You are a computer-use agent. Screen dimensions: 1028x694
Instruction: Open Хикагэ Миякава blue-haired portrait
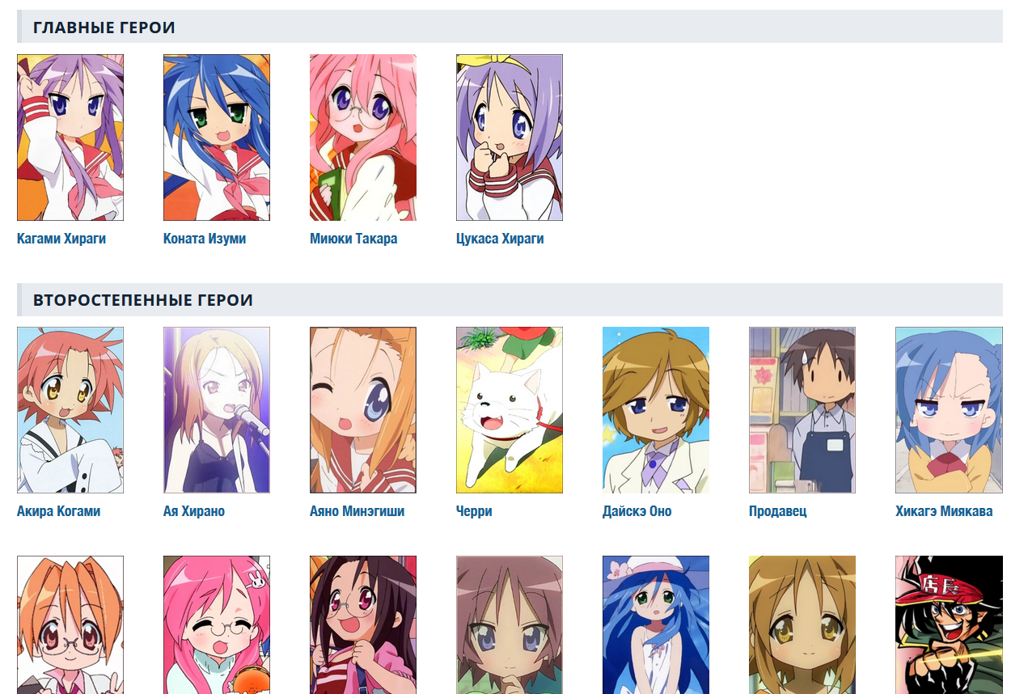click(949, 410)
